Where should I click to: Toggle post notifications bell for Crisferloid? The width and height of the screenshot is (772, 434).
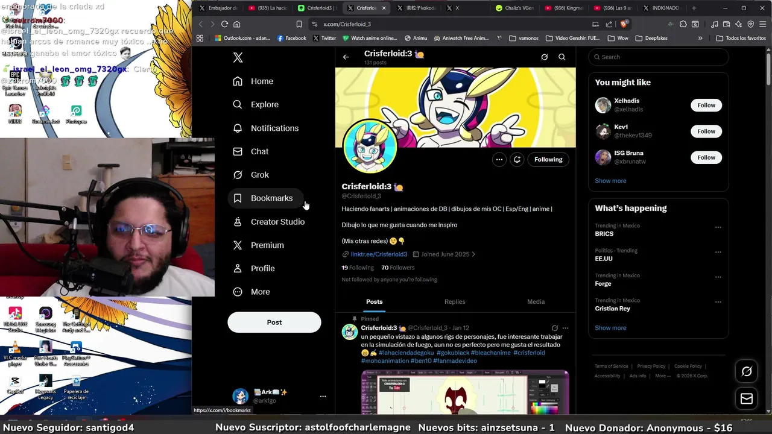[517, 160]
